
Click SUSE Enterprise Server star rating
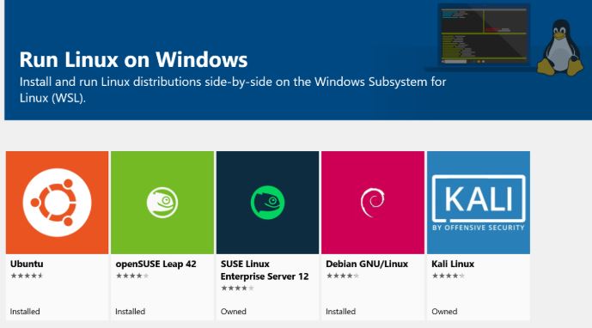[237, 288]
